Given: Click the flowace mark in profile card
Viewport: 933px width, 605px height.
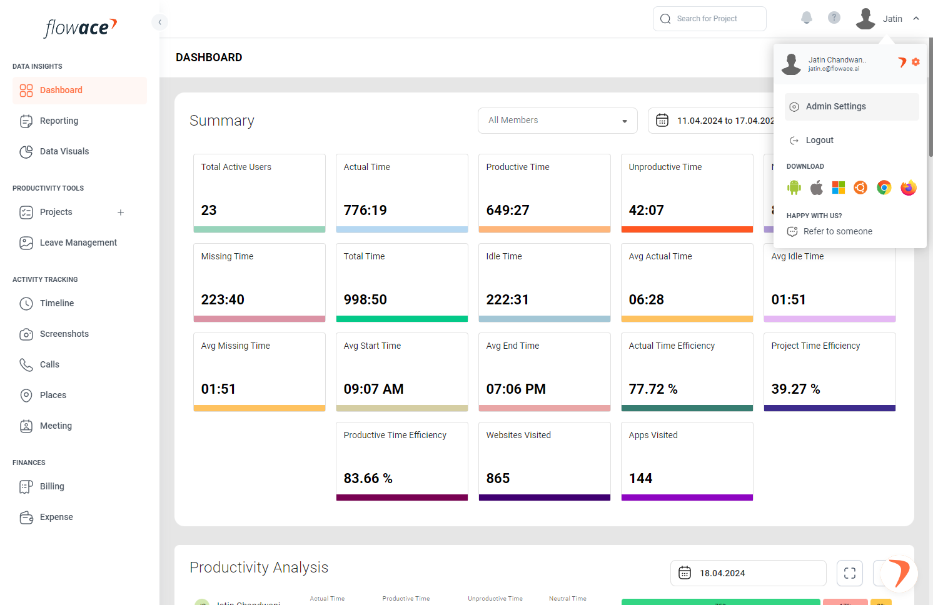Looking at the screenshot, I should coord(902,62).
